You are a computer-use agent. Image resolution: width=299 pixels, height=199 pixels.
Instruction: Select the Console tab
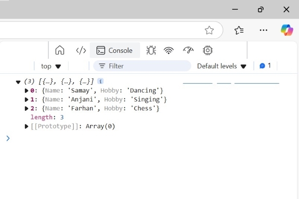(115, 50)
